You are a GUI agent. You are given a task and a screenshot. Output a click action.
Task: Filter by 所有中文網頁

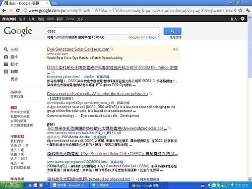20,112
